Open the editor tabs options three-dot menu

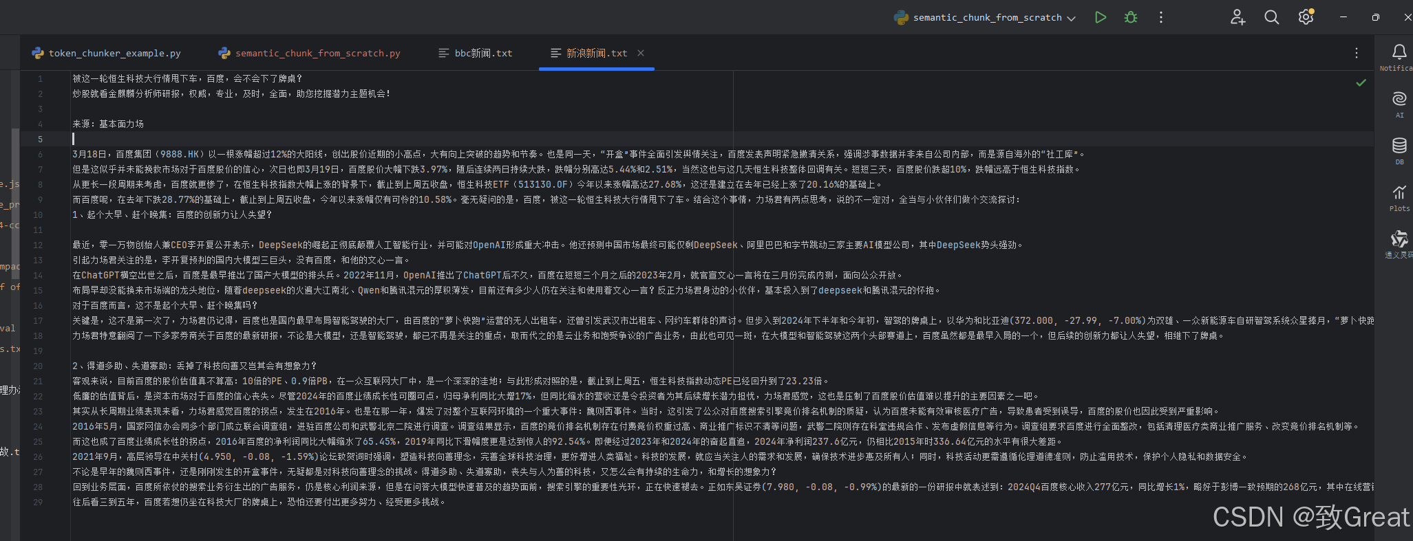1357,53
